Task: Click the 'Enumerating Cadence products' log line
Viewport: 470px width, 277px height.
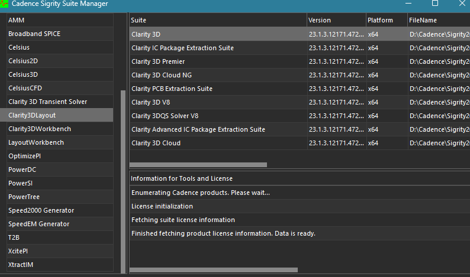Action: (x=300, y=193)
